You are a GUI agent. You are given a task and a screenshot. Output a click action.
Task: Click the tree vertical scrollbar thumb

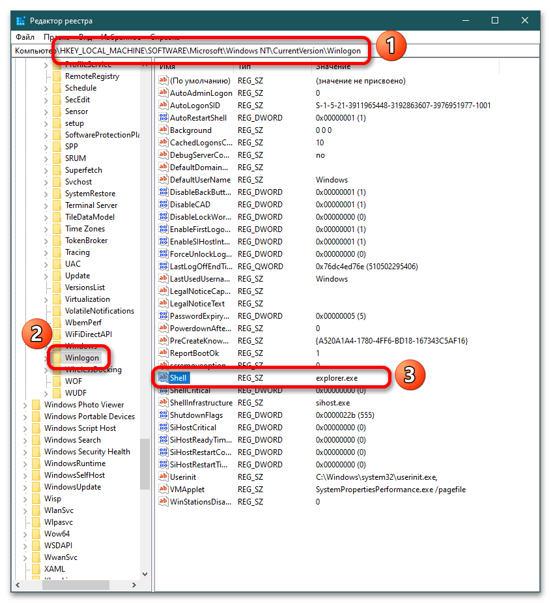(x=145, y=463)
